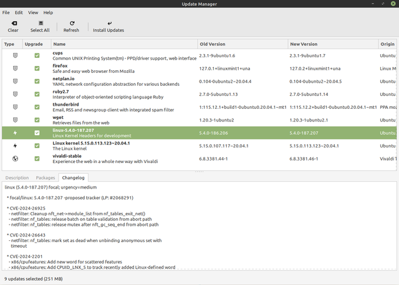
Task: Click old version 2.7.0-5ubuntu1.13
Action: (x=218, y=94)
